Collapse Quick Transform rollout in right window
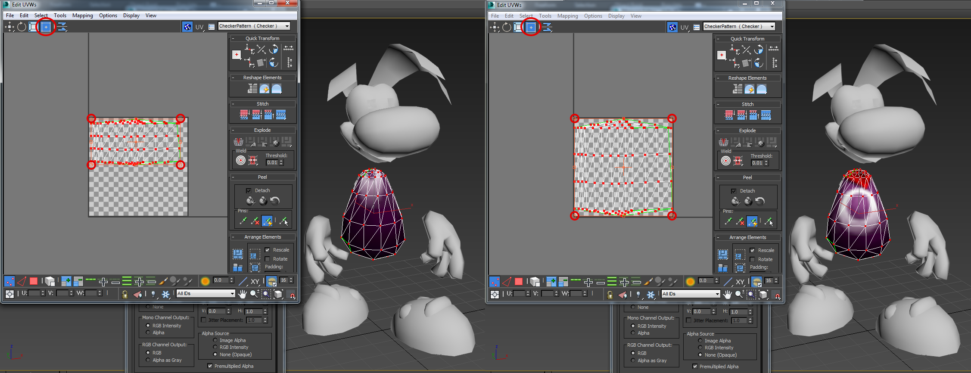This screenshot has width=971, height=373. [x=718, y=39]
